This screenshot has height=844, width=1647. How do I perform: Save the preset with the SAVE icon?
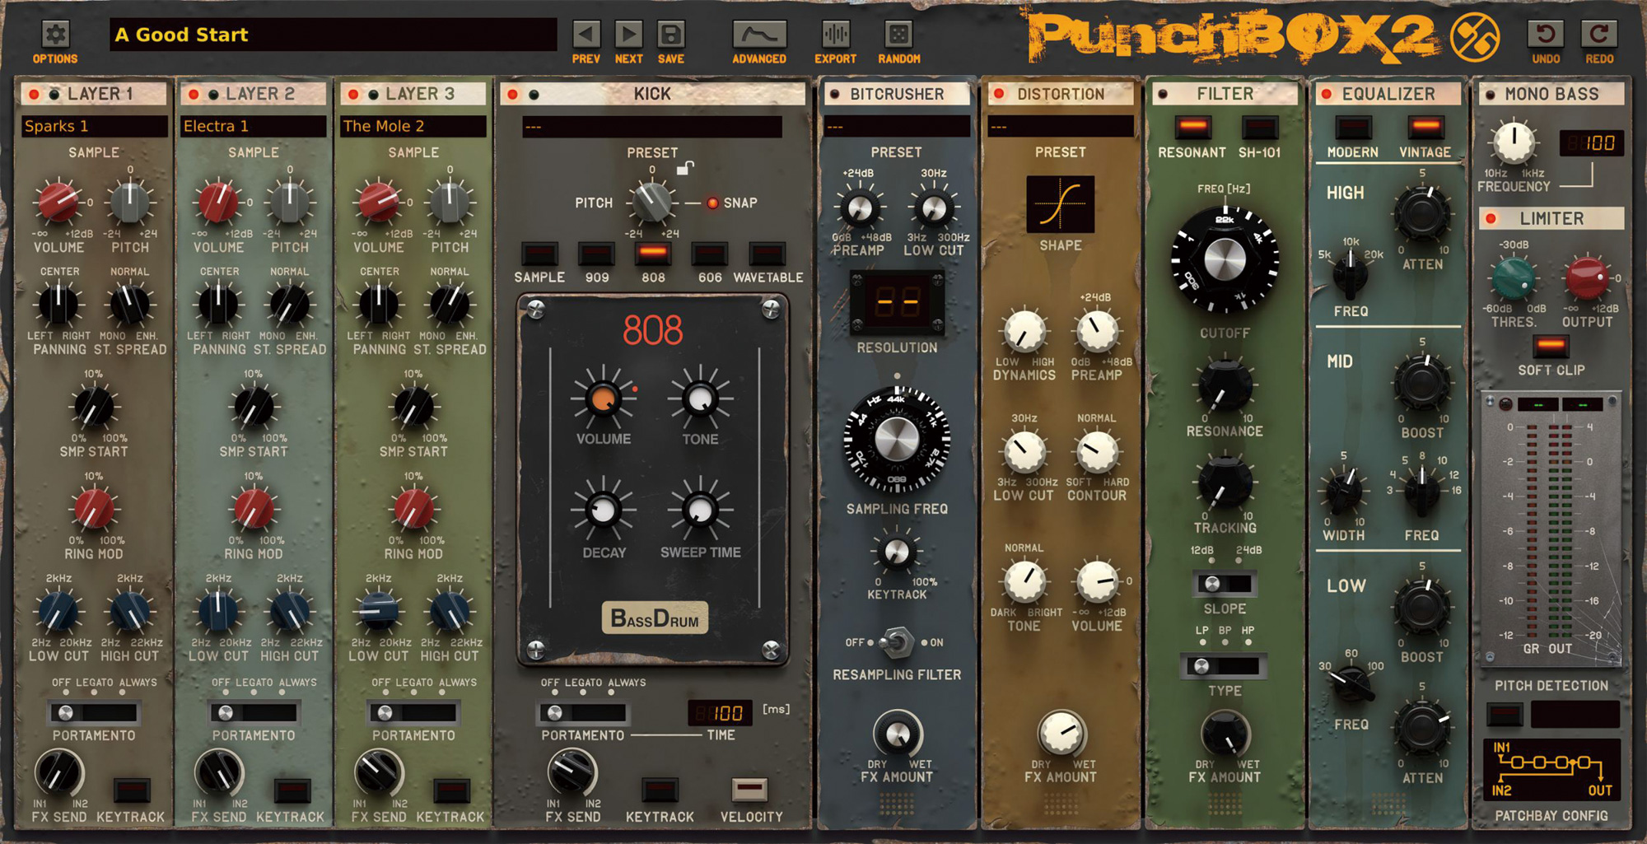(x=671, y=35)
